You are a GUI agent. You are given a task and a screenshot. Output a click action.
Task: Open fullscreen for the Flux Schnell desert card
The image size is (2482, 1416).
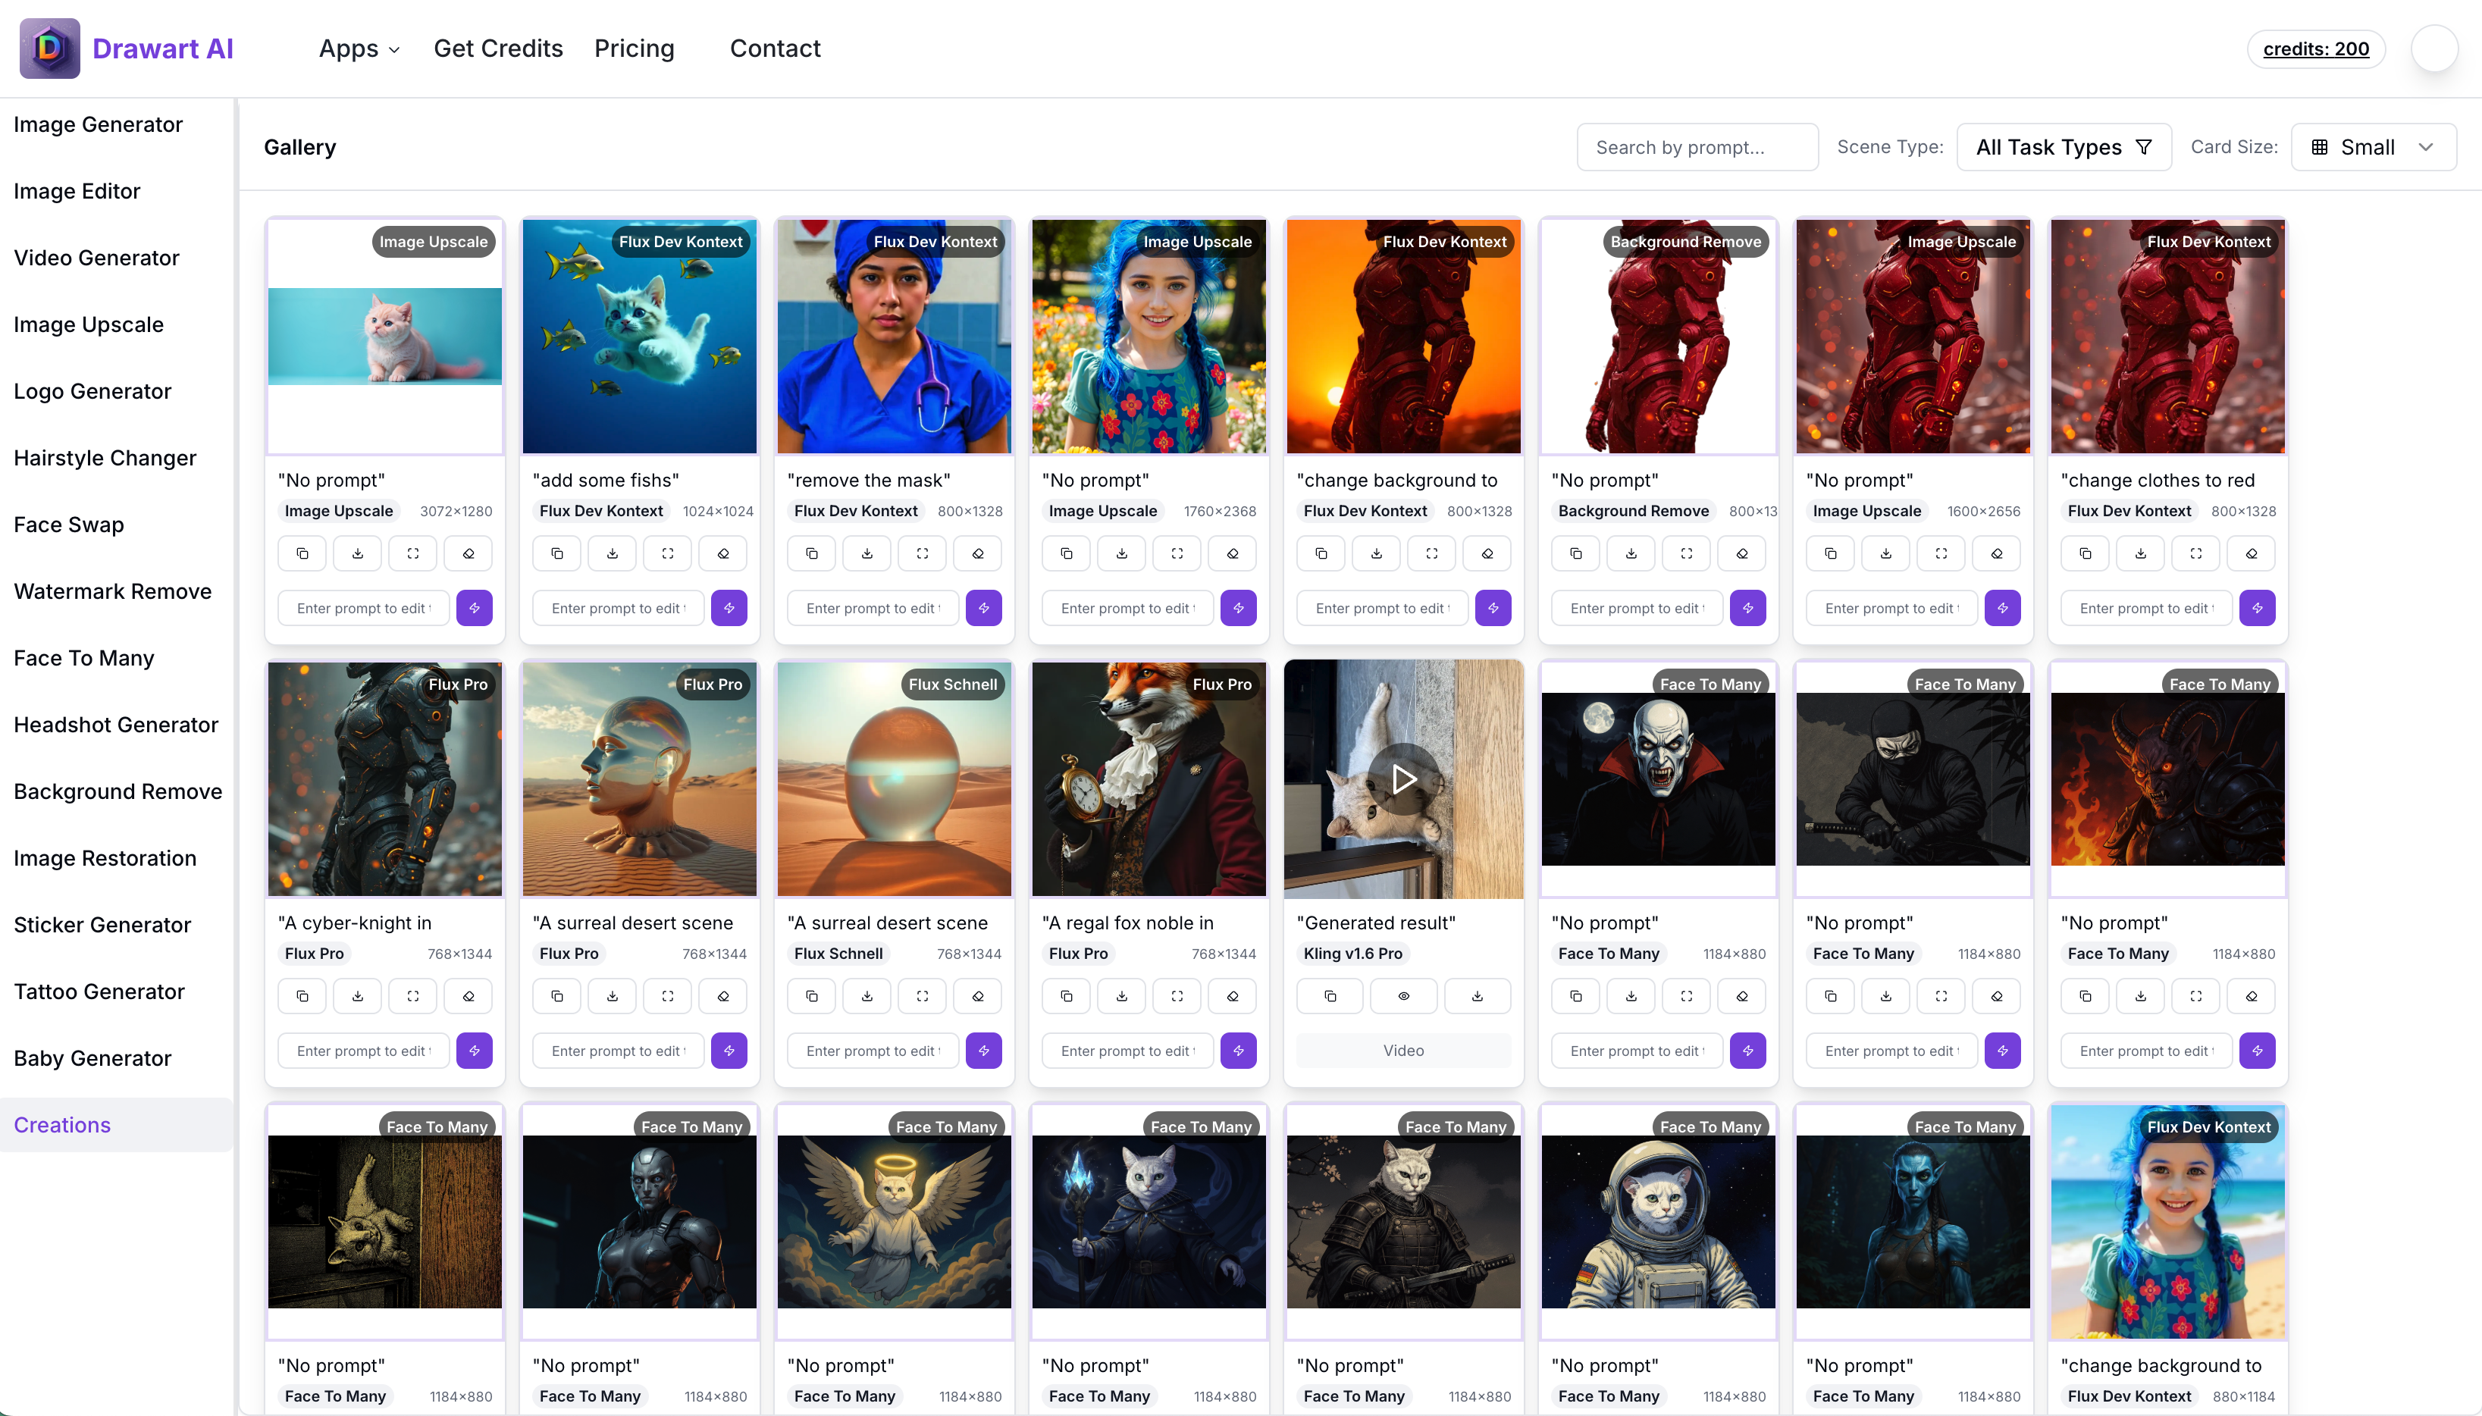pos(923,996)
